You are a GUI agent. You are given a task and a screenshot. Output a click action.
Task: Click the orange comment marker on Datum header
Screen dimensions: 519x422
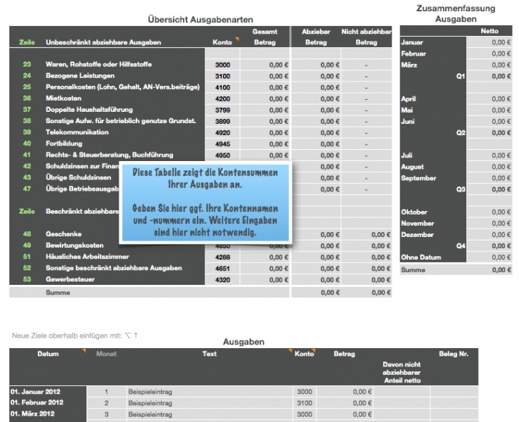84,350
